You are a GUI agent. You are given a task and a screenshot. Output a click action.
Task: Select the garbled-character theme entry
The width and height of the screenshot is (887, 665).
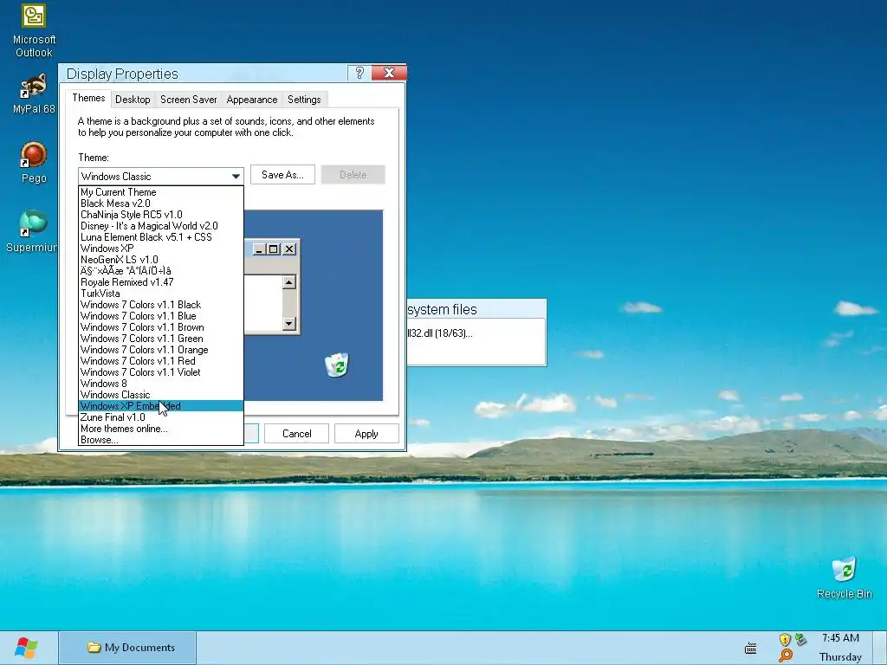[160, 271]
